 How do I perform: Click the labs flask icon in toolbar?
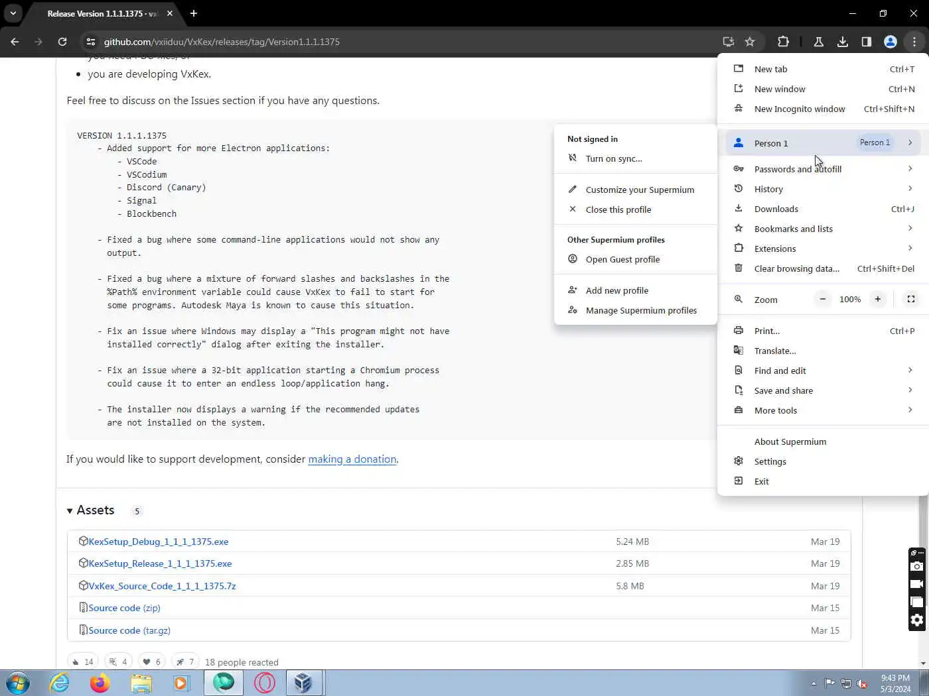point(819,42)
